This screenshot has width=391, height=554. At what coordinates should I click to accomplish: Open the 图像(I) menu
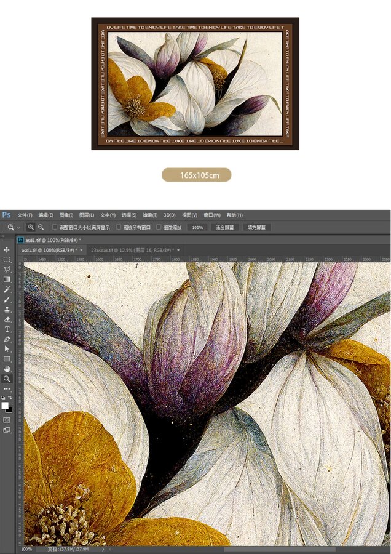click(66, 215)
